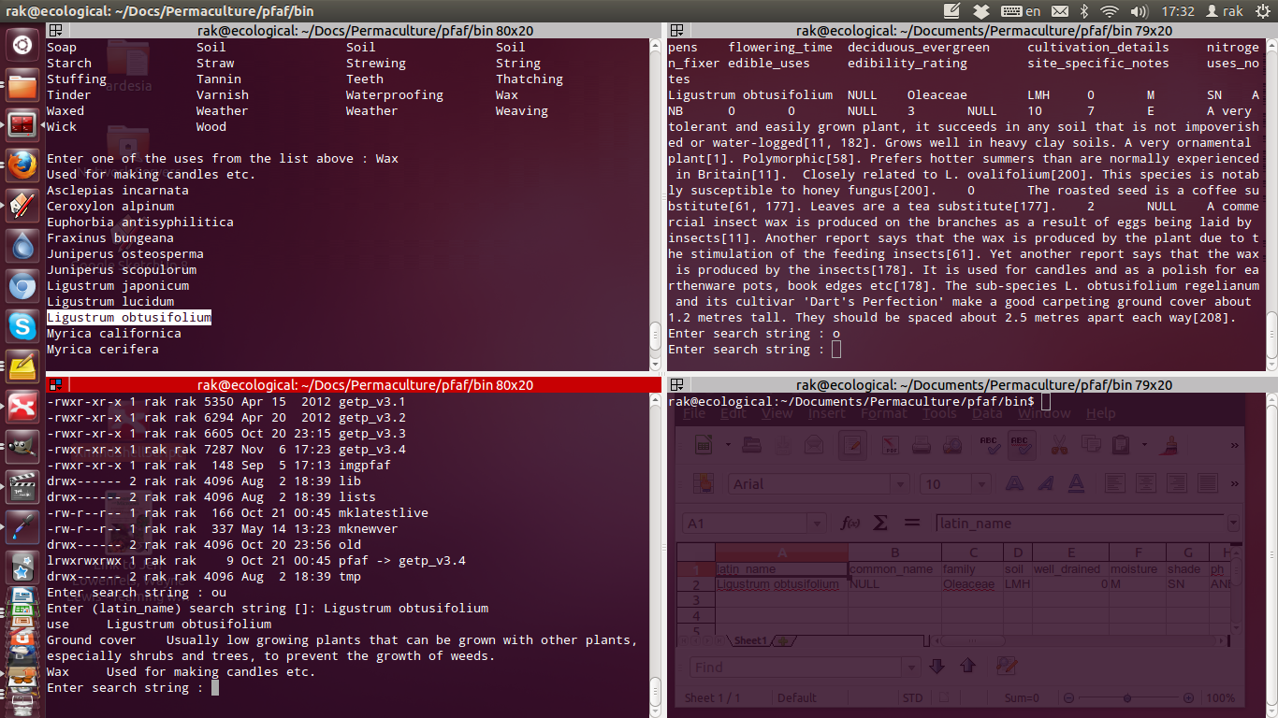This screenshot has height=718, width=1278.
Task: Launch Skype from the dock
Action: point(22,326)
